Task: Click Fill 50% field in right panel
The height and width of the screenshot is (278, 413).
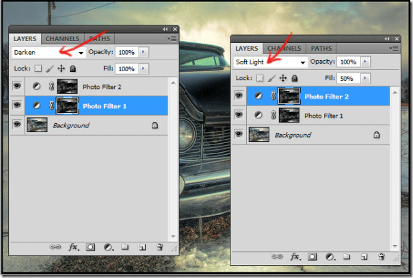Action: 349,78
